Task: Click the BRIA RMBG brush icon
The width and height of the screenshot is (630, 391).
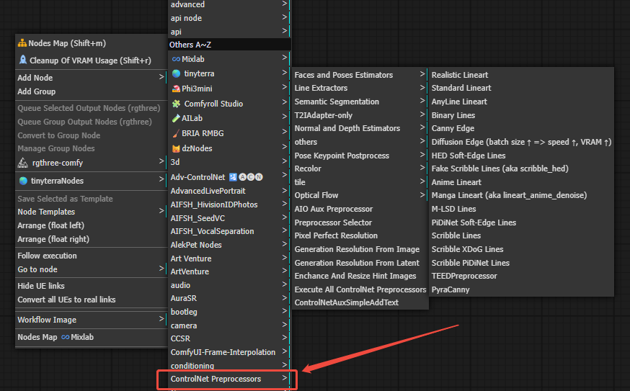Action: (x=176, y=133)
